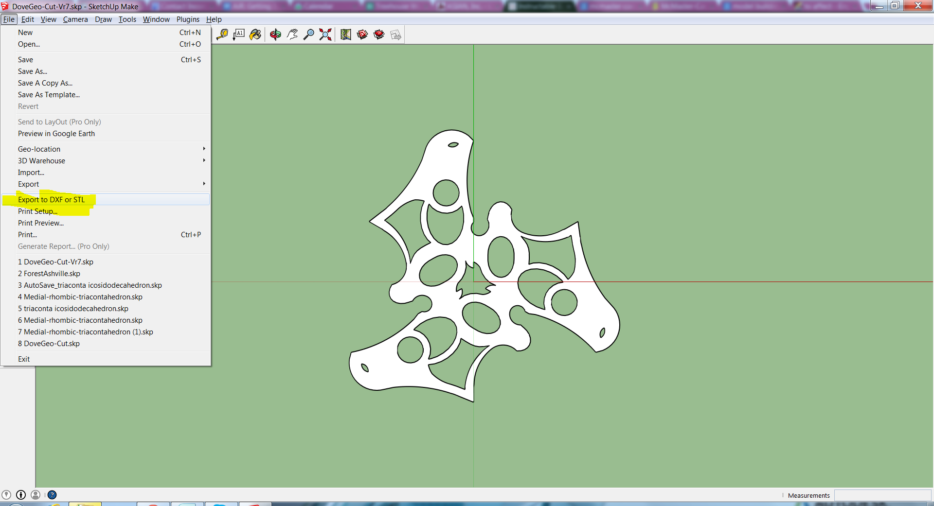Click the Send to LayOut toolbar icon
This screenshot has width=934, height=506.
pos(395,35)
